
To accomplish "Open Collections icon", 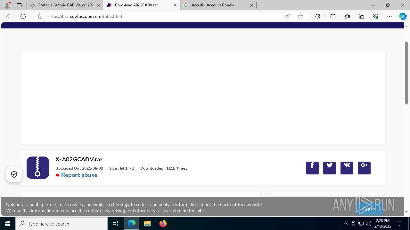I will pos(361,16).
